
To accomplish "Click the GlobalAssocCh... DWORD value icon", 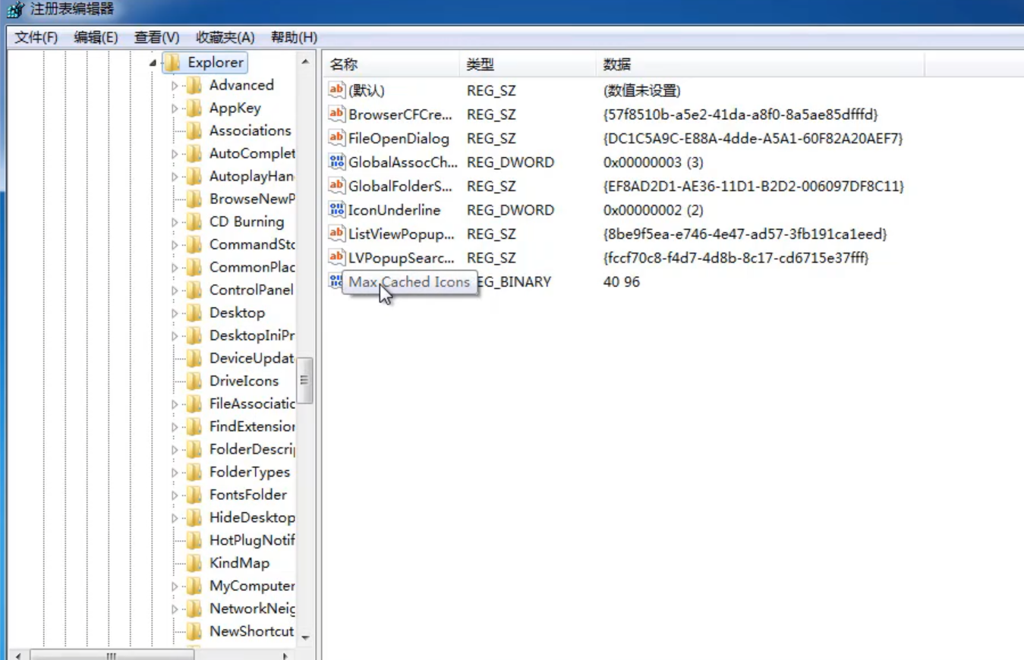I will point(336,162).
